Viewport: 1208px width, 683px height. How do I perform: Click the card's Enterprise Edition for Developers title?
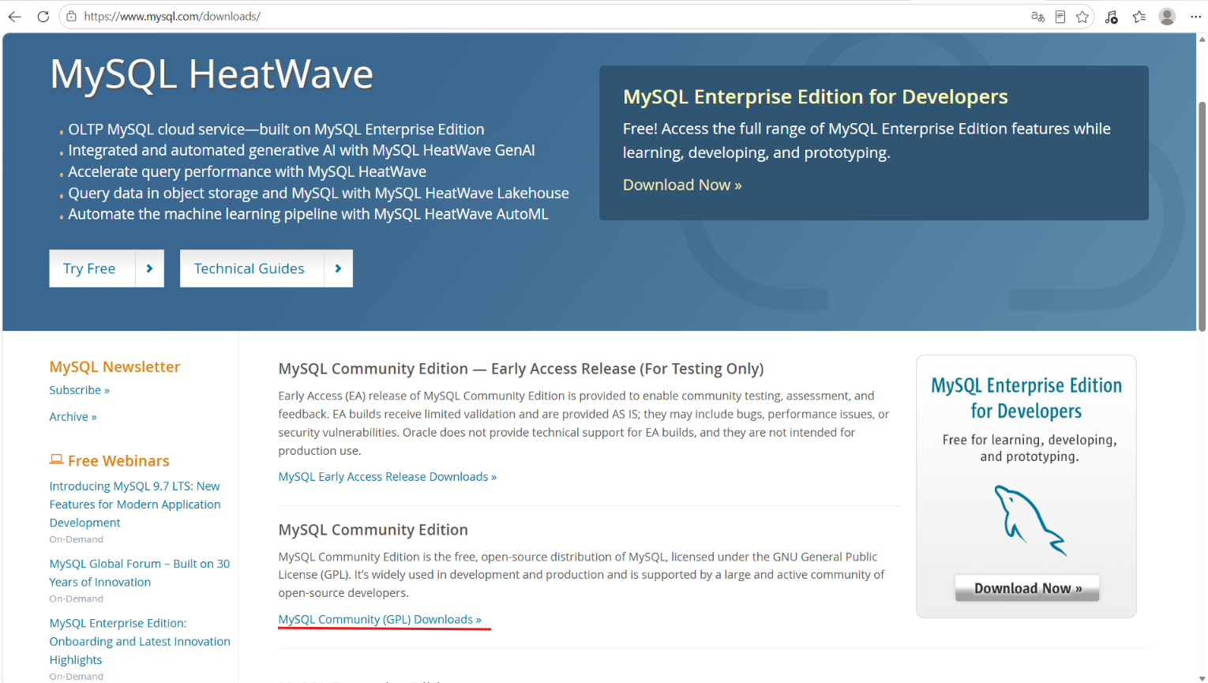[x=1026, y=398]
